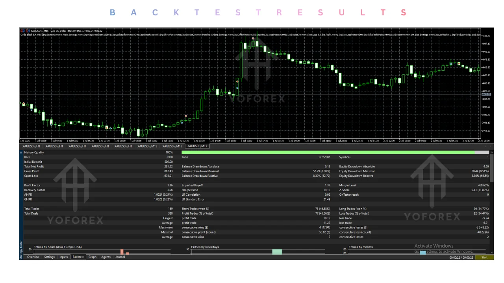Select the Profit Factor row label

[x=32, y=185]
